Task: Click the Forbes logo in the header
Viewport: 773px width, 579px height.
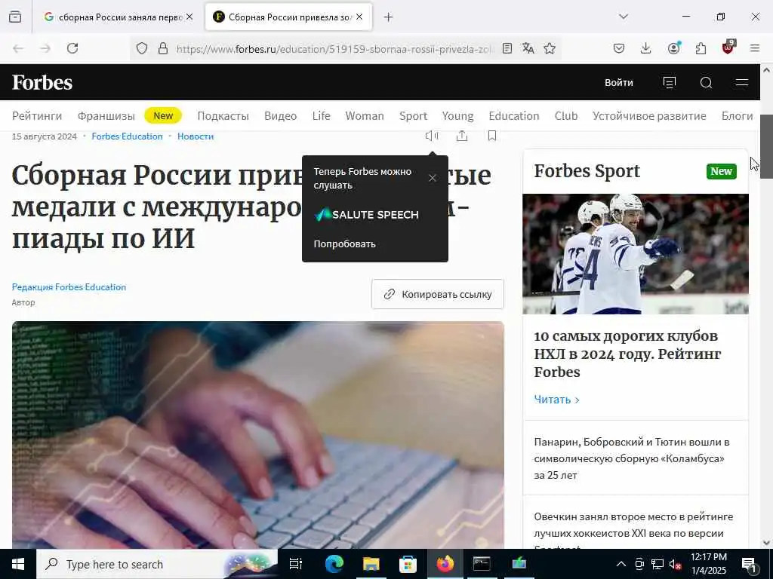Action: click(x=42, y=82)
